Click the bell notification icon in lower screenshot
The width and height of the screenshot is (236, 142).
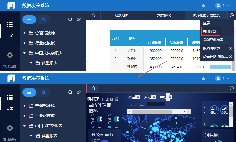pyautogui.click(x=203, y=78)
